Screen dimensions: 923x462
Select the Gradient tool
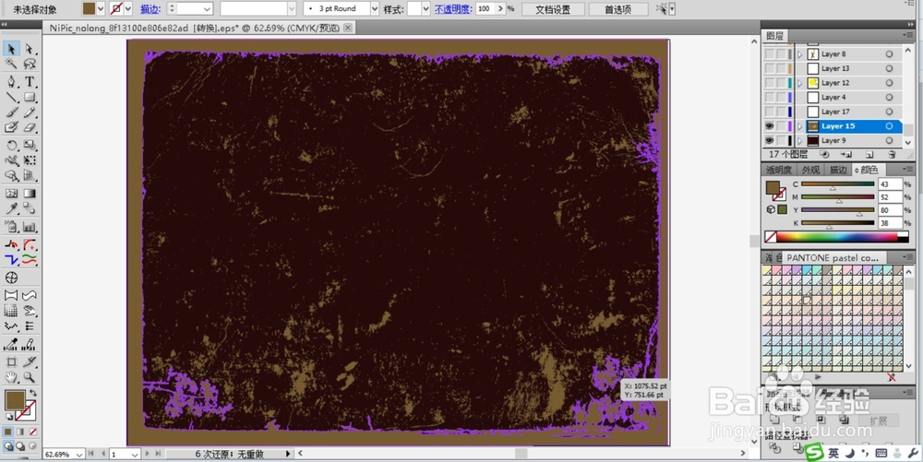pos(30,194)
